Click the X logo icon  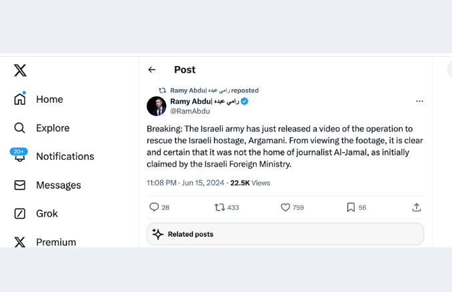20,71
